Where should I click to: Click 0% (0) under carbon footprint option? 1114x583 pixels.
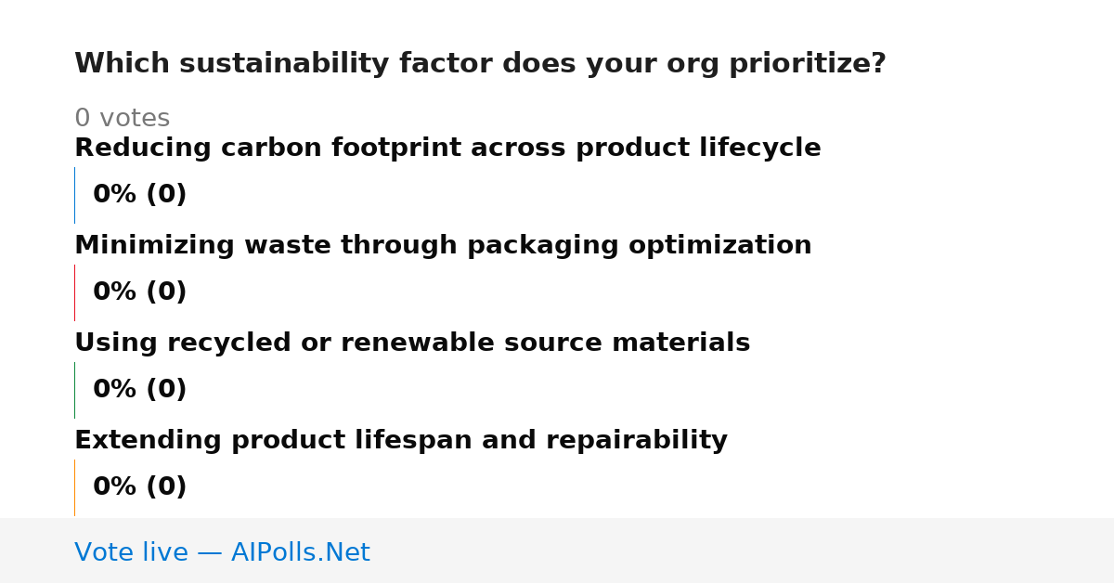pos(139,195)
